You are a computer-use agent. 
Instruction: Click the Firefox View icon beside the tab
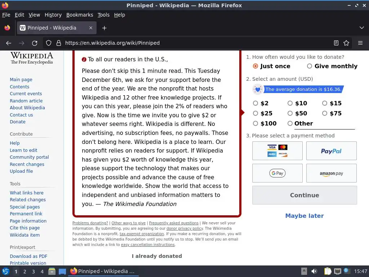click(7, 28)
